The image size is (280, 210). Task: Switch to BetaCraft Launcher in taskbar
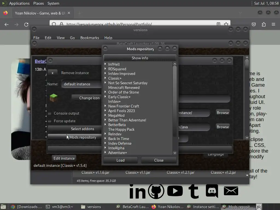tap(133, 207)
